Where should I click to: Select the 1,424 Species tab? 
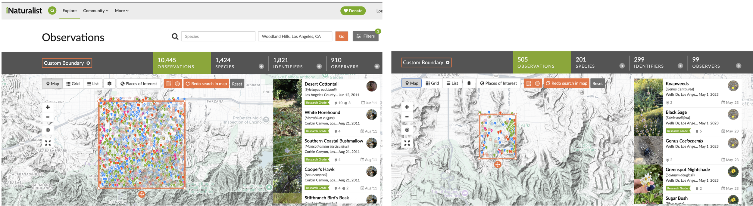click(x=239, y=63)
